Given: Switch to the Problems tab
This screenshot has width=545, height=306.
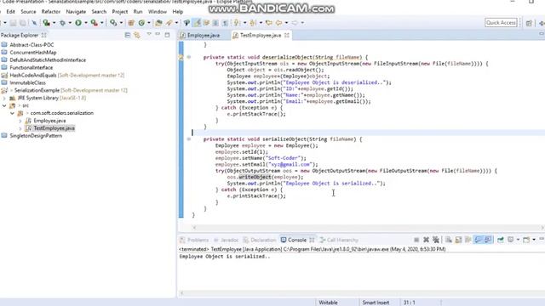Looking at the screenshot, I should click(194, 240).
